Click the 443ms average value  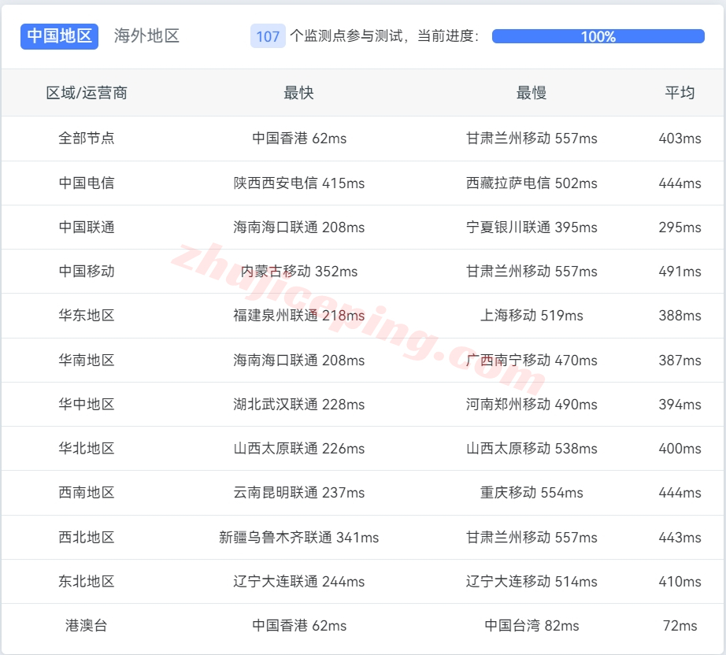tap(680, 538)
